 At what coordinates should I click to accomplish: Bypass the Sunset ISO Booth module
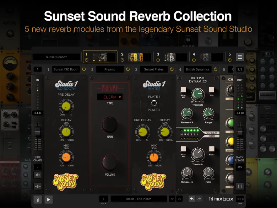(84, 69)
